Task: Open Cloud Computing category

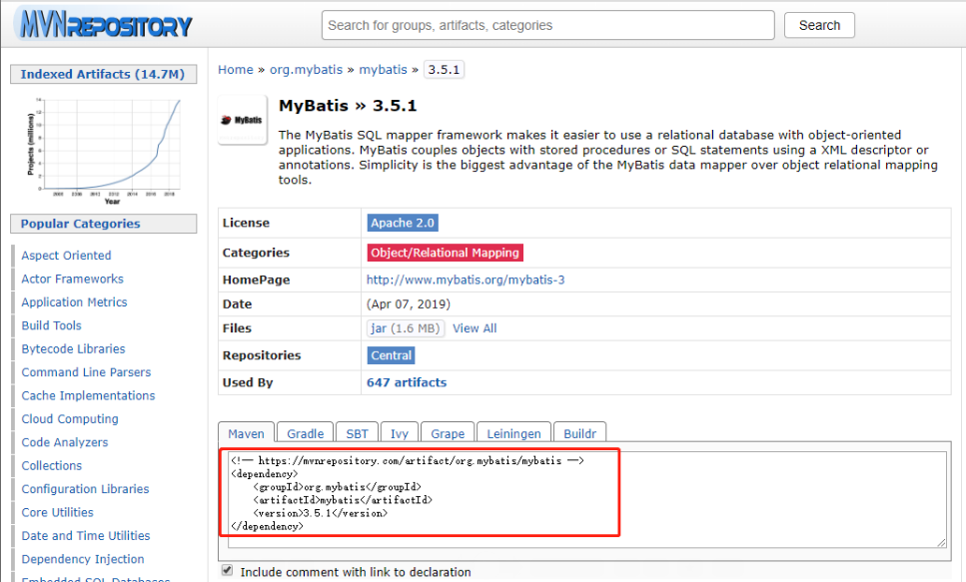Action: [70, 419]
